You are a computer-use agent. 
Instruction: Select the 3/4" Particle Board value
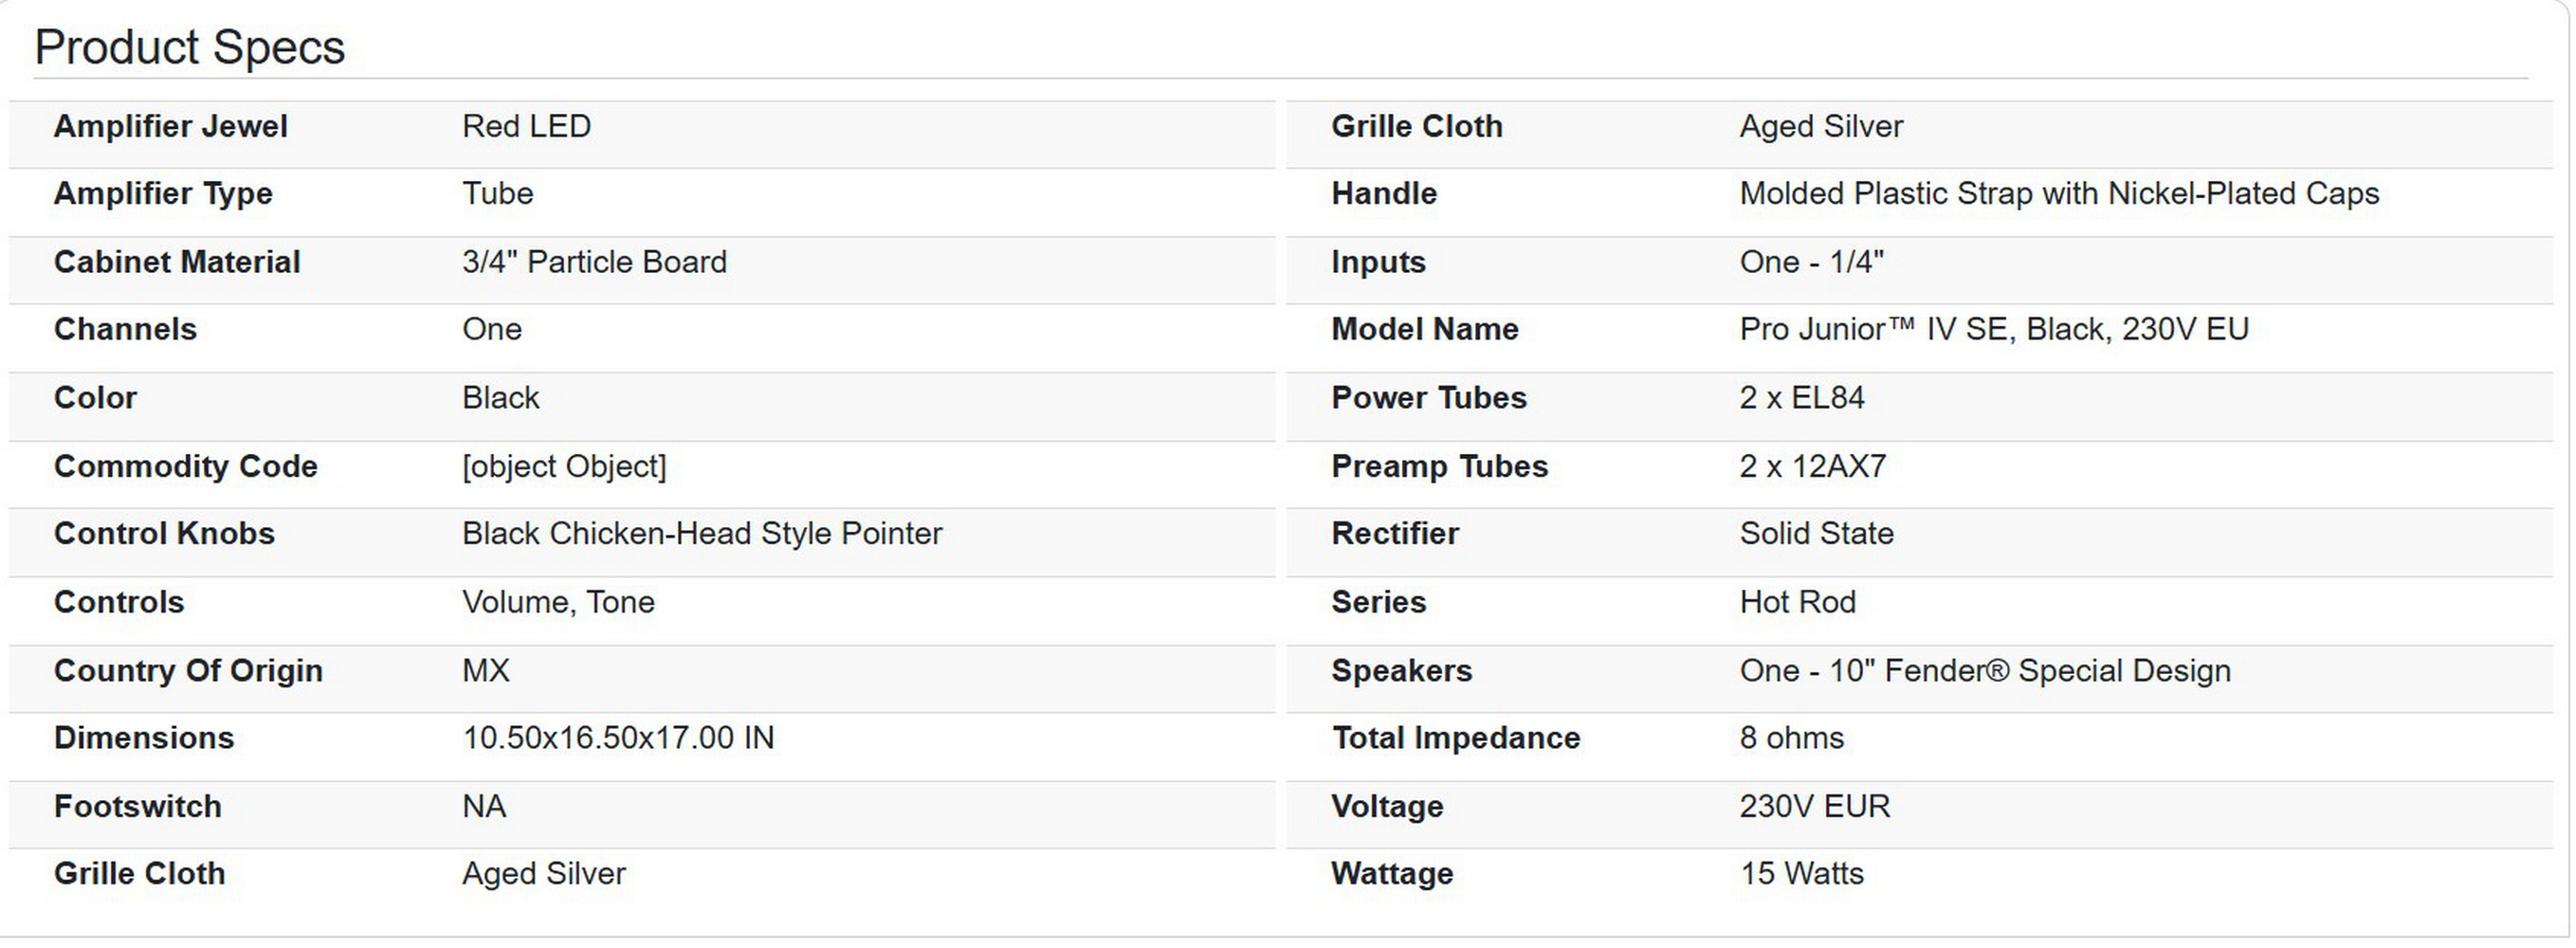pyautogui.click(x=594, y=262)
